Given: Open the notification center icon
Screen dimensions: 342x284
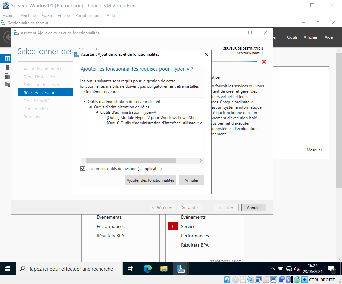Looking at the screenshot, I should click(332, 269).
